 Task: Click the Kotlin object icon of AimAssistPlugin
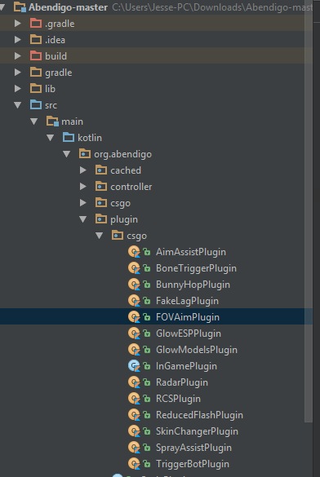click(x=134, y=252)
